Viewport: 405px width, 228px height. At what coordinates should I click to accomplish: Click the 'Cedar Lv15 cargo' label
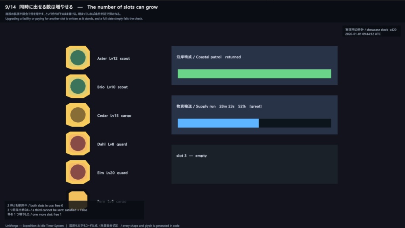[x=114, y=116]
